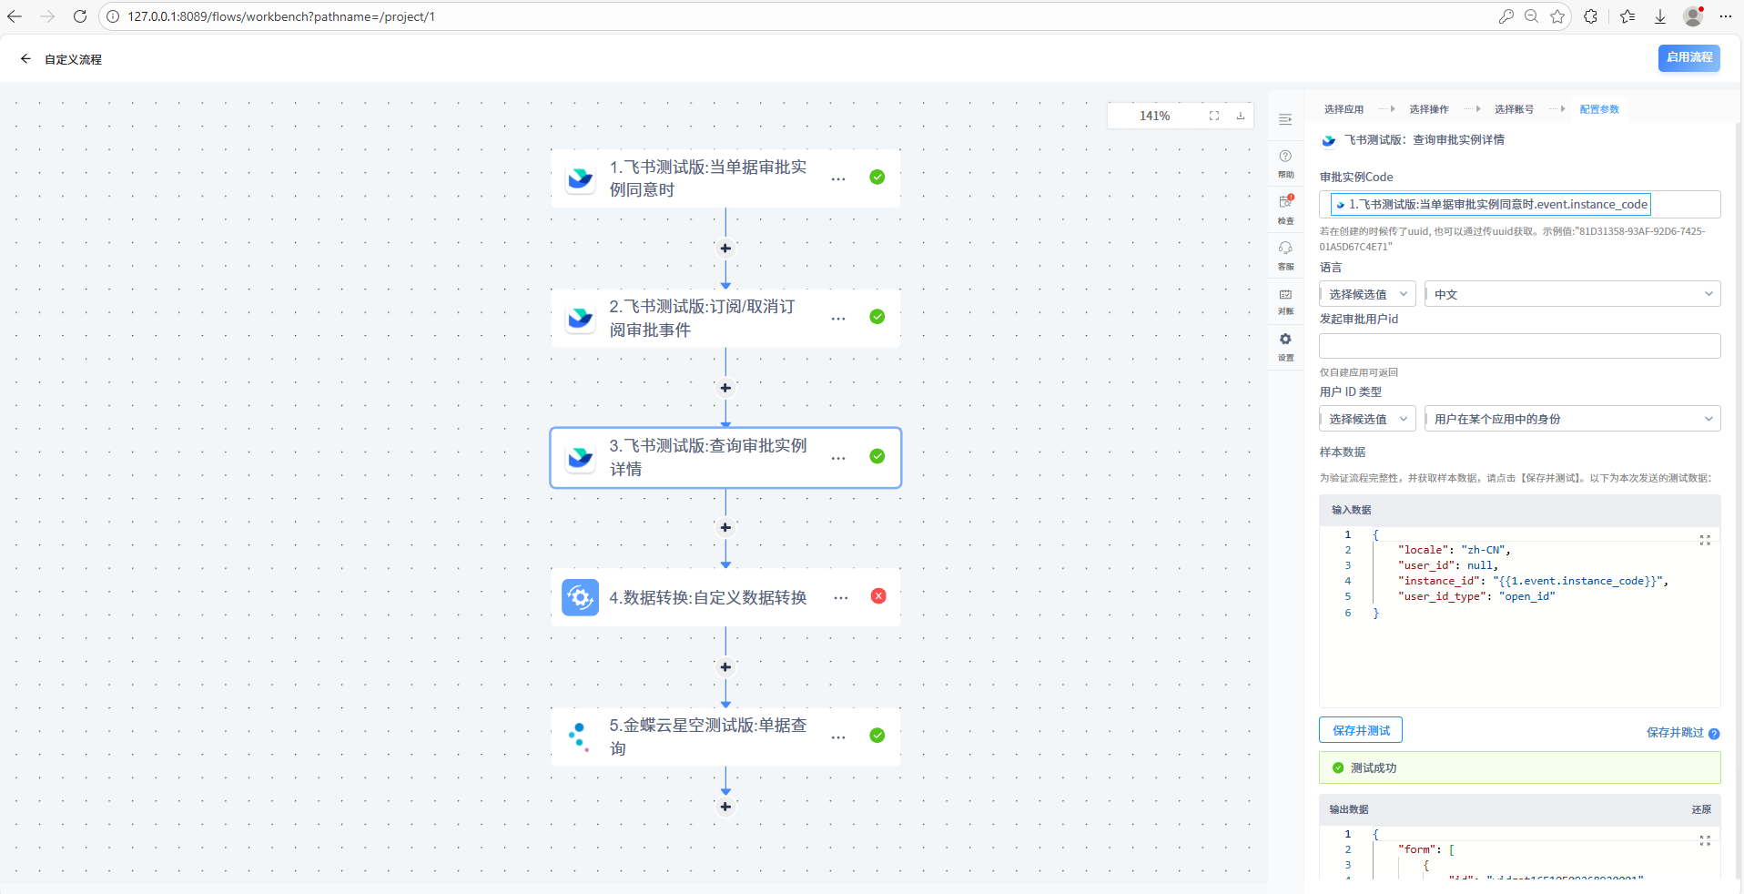Click the plus button below step 1

[x=725, y=249]
